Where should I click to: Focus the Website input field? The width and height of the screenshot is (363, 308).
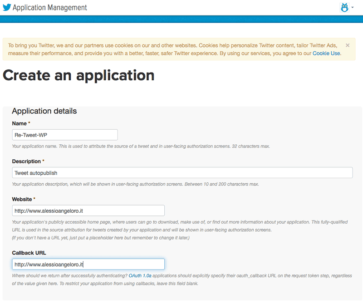pos(88,210)
